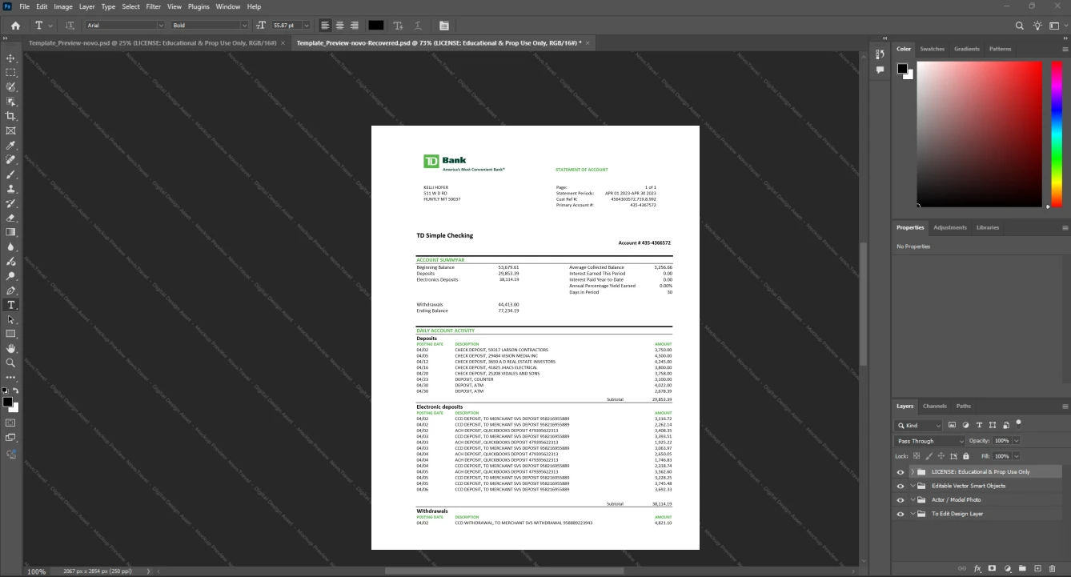The height and width of the screenshot is (577, 1071).
Task: Click the Home icon in options bar
Action: (15, 26)
